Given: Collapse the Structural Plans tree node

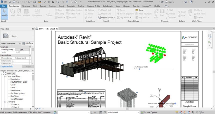Looking at the screenshot, I should (x=4, y=76).
